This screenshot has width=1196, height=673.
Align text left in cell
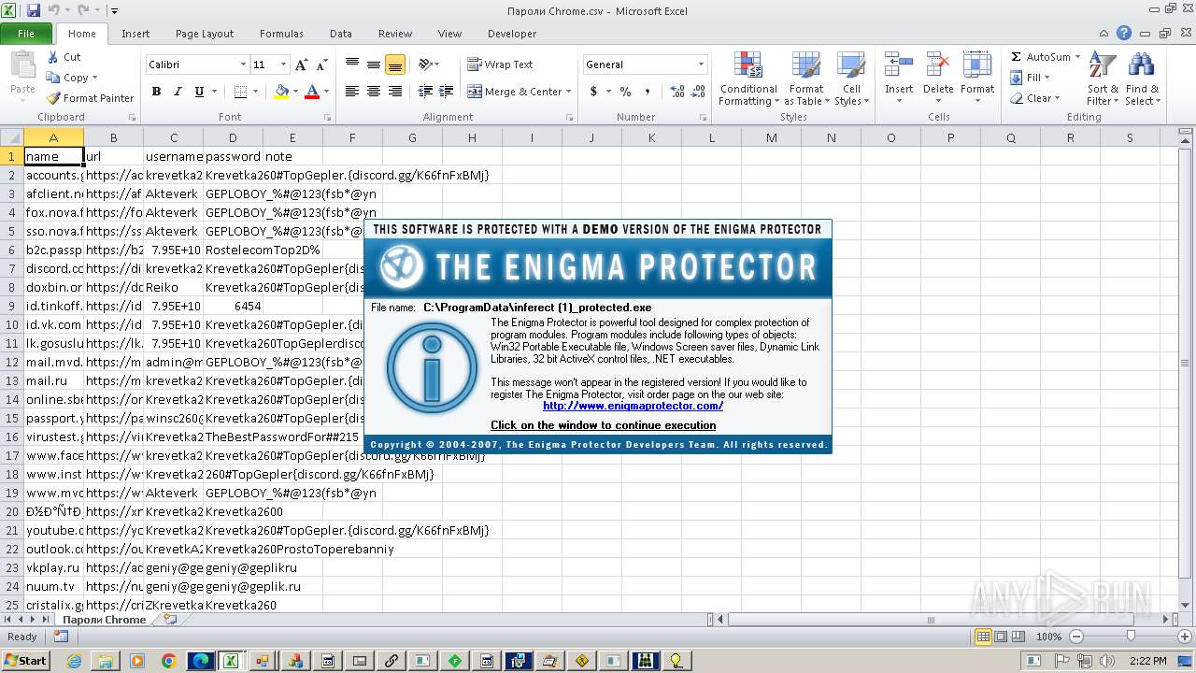(x=352, y=92)
